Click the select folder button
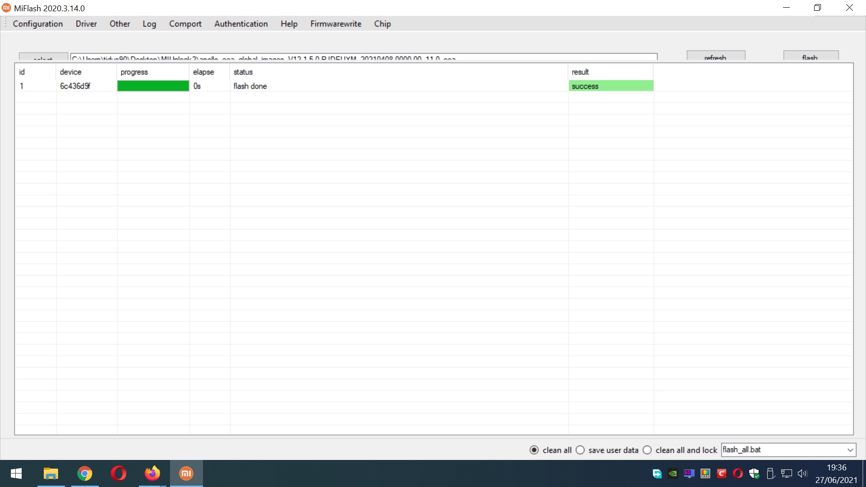 [x=43, y=57]
